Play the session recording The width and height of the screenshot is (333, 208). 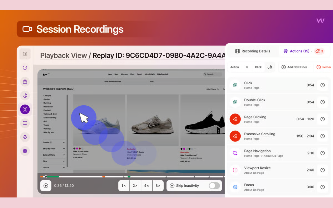(x=46, y=186)
